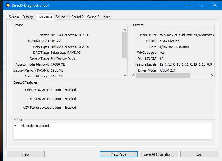222x161 pixels.
Task: Click the Exit button
Action: click(x=199, y=154)
